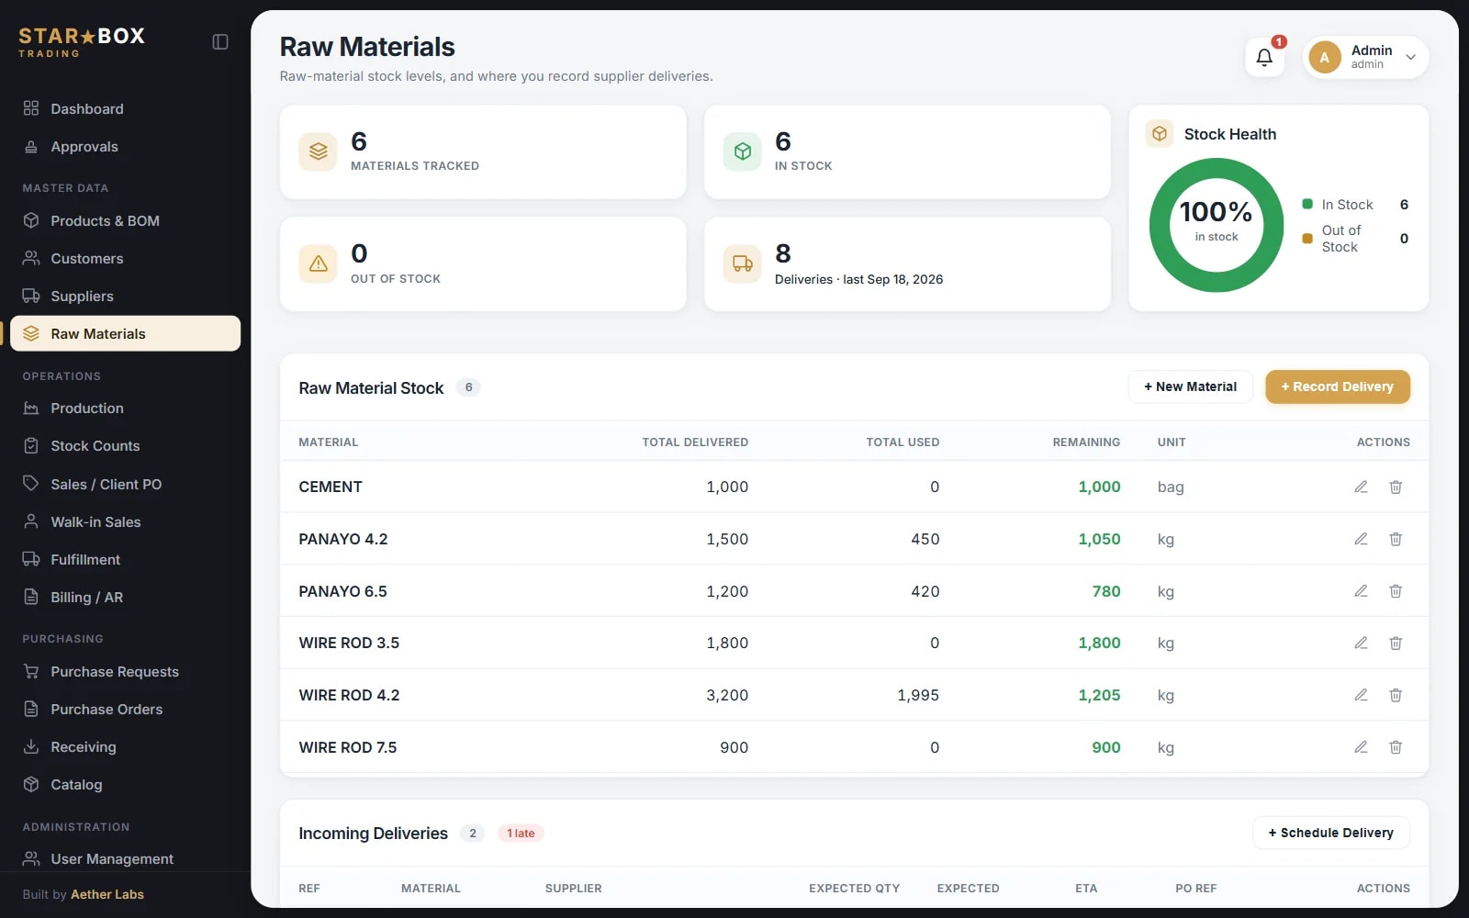Image resolution: width=1469 pixels, height=918 pixels.
Task: Collapse the sidebar with the panel toggle icon
Action: point(220,42)
